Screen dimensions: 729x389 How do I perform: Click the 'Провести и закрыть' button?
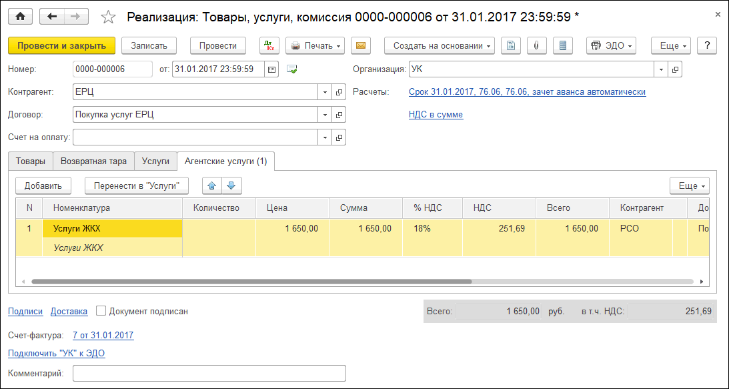coord(61,45)
